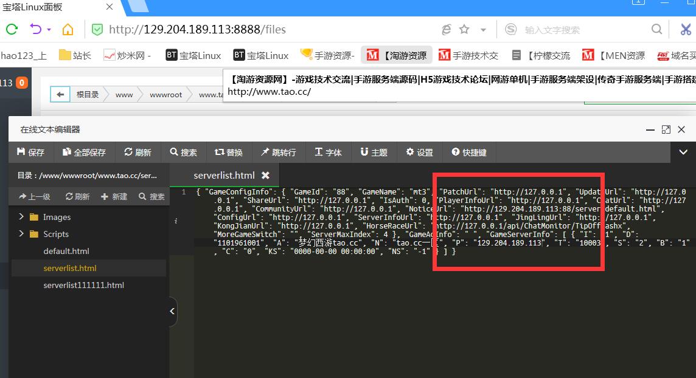Open the font settings in toolbar
This screenshot has height=378, width=696.
click(328, 153)
